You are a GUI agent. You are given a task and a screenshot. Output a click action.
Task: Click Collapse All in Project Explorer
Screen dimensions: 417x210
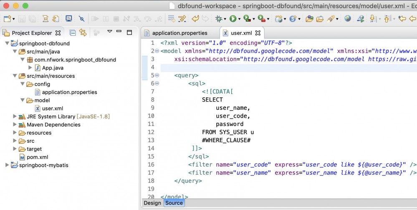73,32
